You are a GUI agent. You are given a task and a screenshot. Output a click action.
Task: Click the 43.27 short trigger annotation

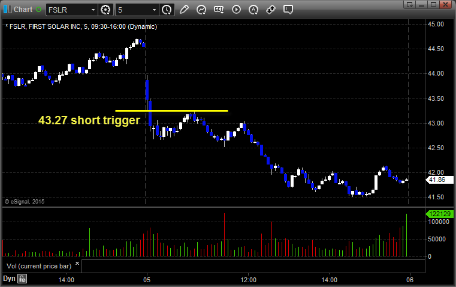tap(89, 120)
